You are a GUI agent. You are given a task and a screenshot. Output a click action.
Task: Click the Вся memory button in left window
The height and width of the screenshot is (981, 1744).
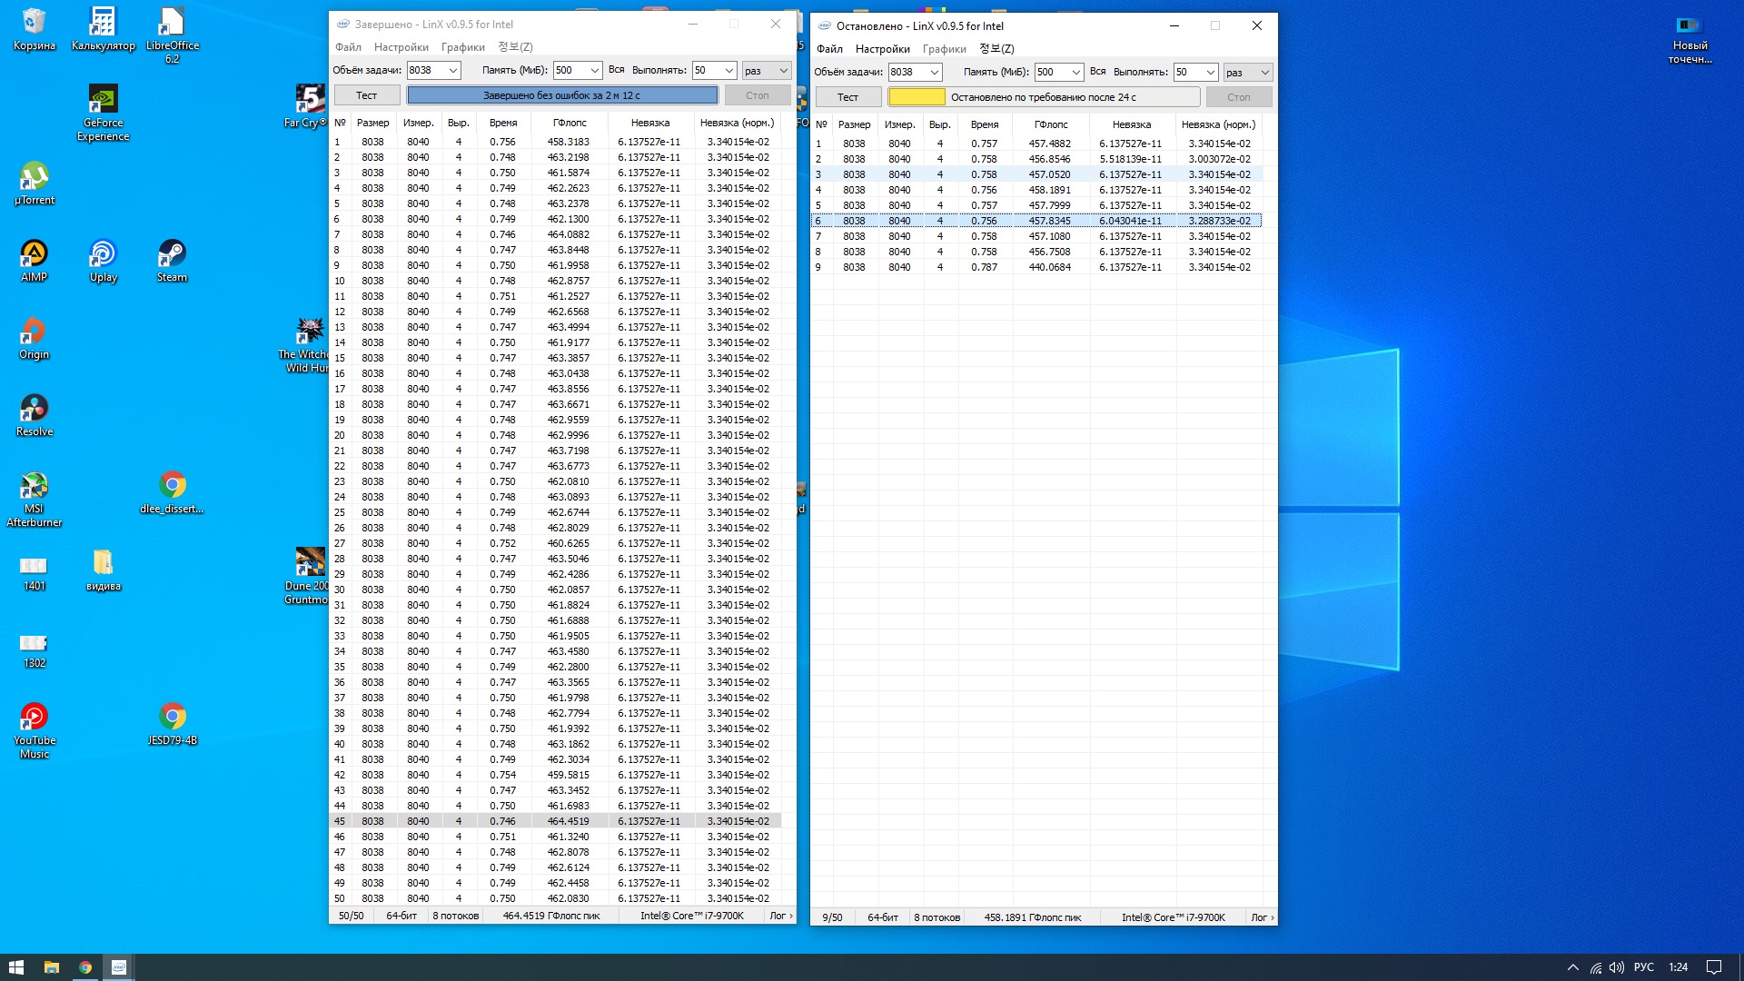616,70
